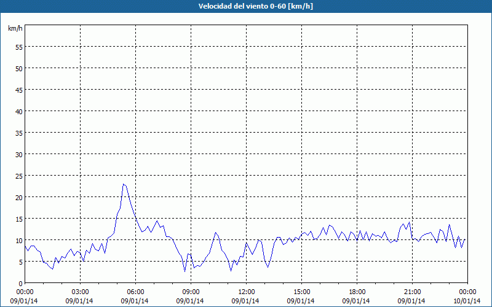
Task: Click the '0' y-axis label
Action: pyautogui.click(x=21, y=284)
